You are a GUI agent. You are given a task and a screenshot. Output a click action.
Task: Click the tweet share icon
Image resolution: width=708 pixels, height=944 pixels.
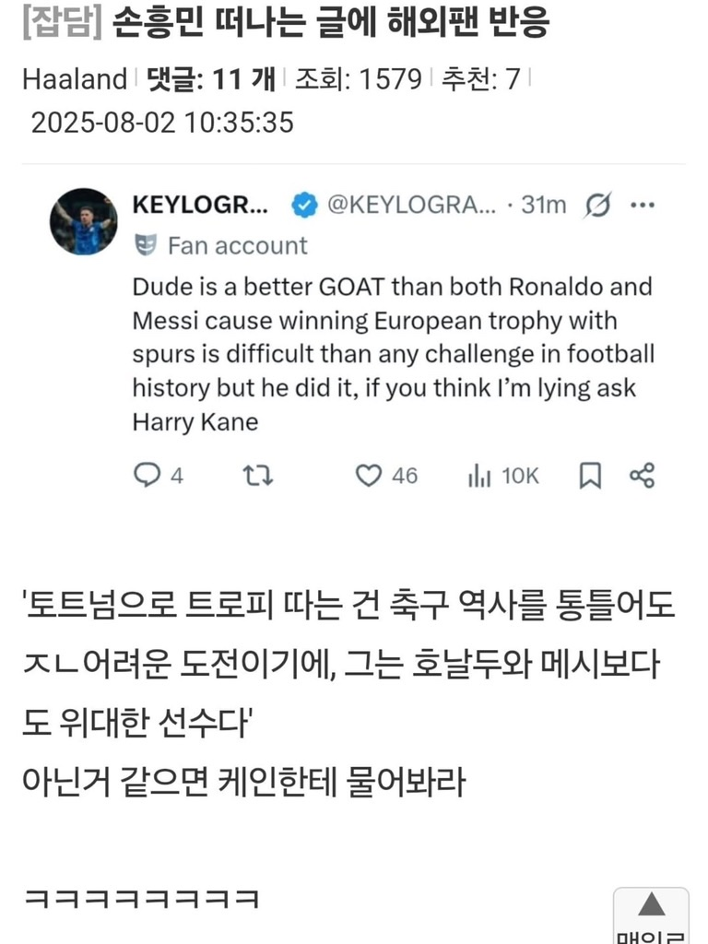[642, 476]
